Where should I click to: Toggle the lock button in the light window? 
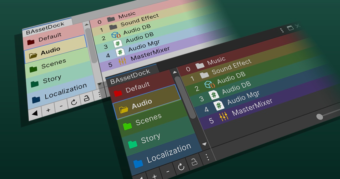(86, 98)
